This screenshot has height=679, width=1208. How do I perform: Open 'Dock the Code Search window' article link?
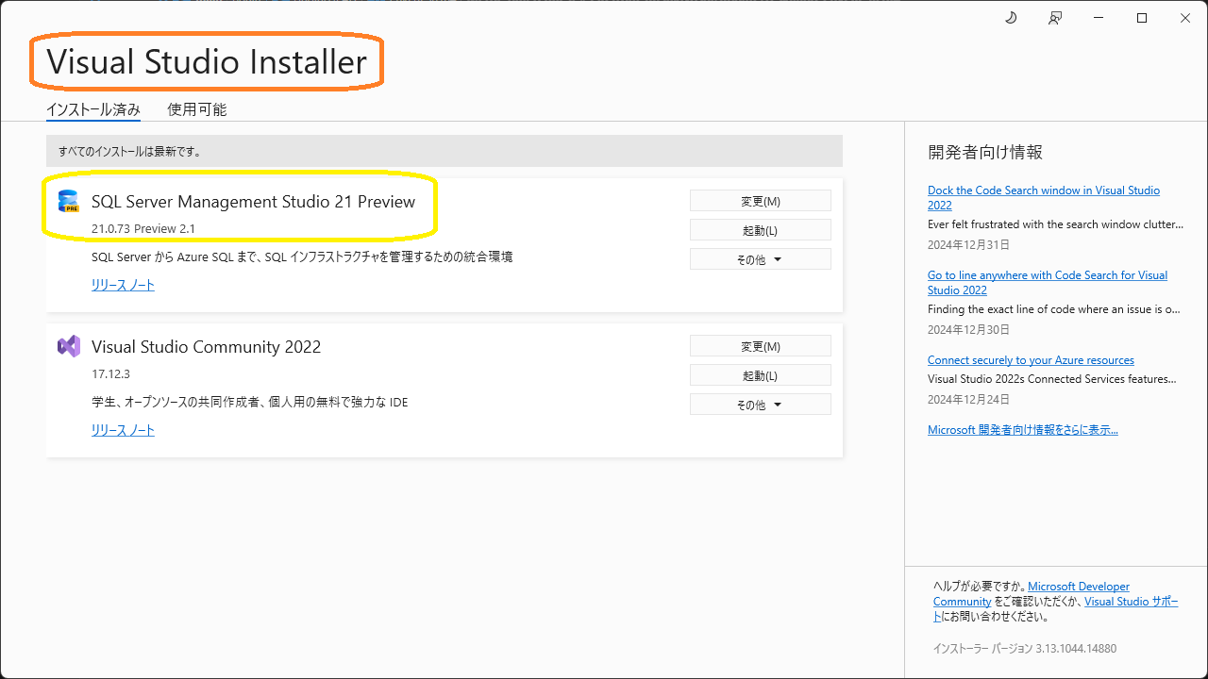click(1044, 197)
